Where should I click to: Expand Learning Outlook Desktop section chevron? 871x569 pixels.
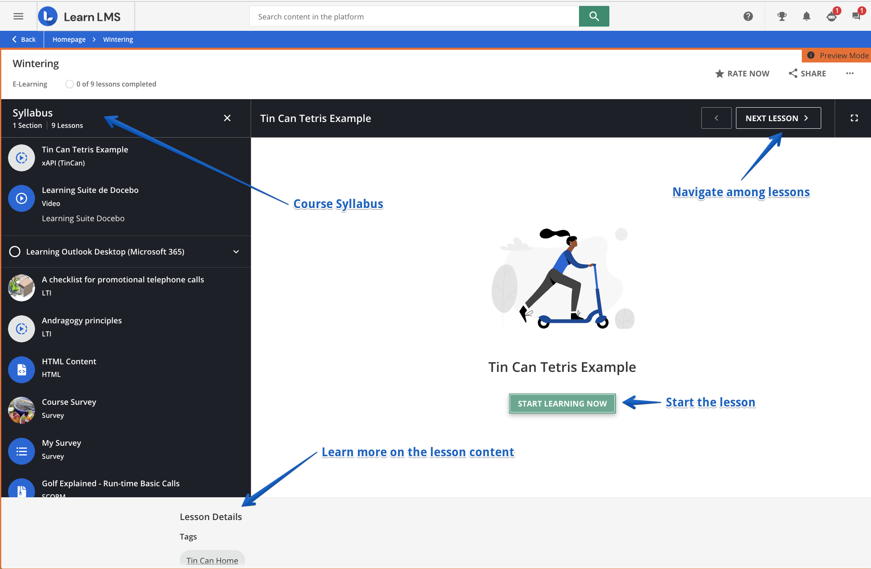tap(236, 252)
